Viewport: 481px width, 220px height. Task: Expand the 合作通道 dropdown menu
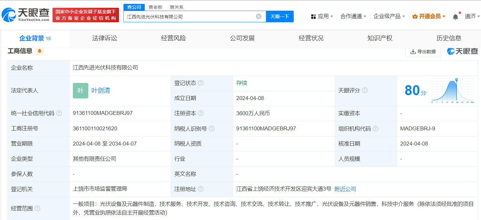353,16
